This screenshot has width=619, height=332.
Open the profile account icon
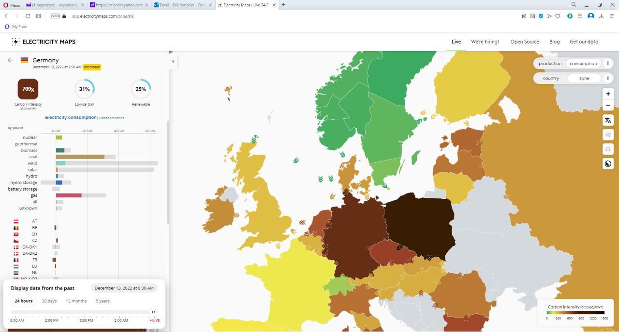(590, 16)
